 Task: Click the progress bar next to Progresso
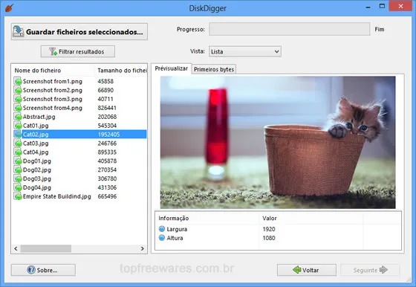[x=290, y=29]
